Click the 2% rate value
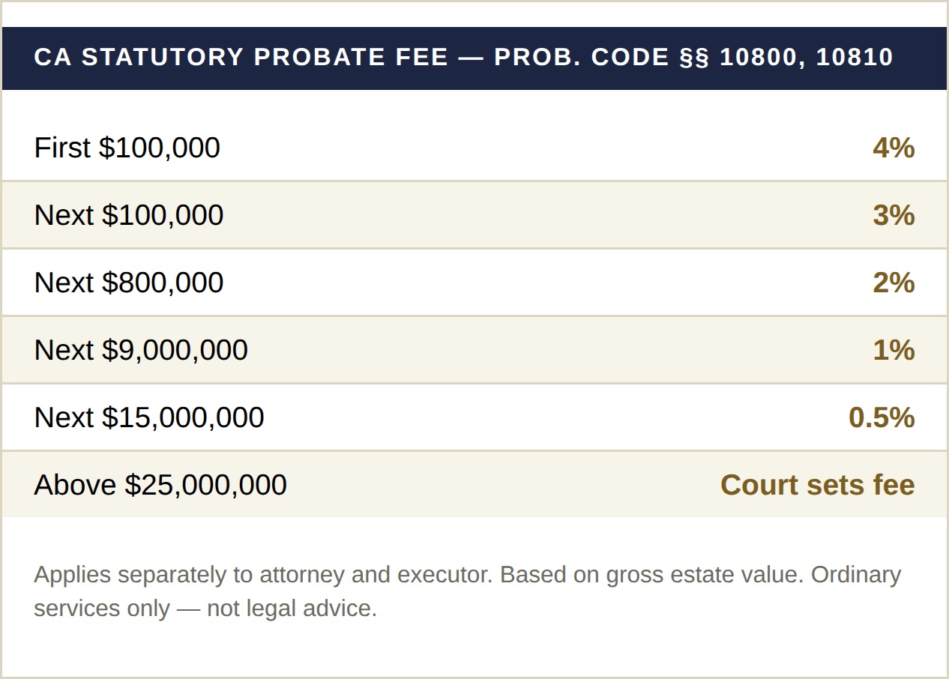Image resolution: width=949 pixels, height=679 pixels. 894,283
